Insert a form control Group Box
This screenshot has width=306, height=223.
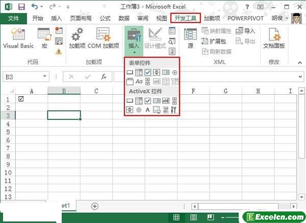click(130, 81)
